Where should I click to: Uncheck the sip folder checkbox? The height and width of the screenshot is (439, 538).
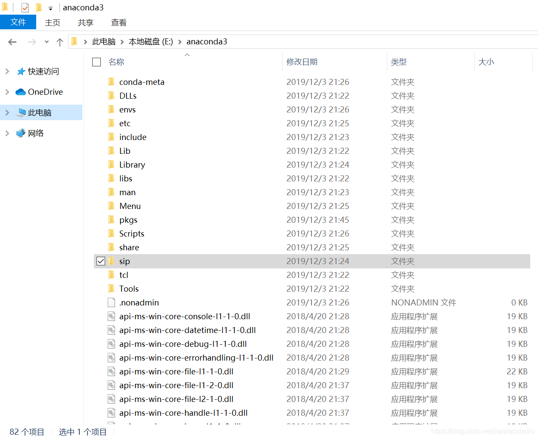tap(101, 261)
